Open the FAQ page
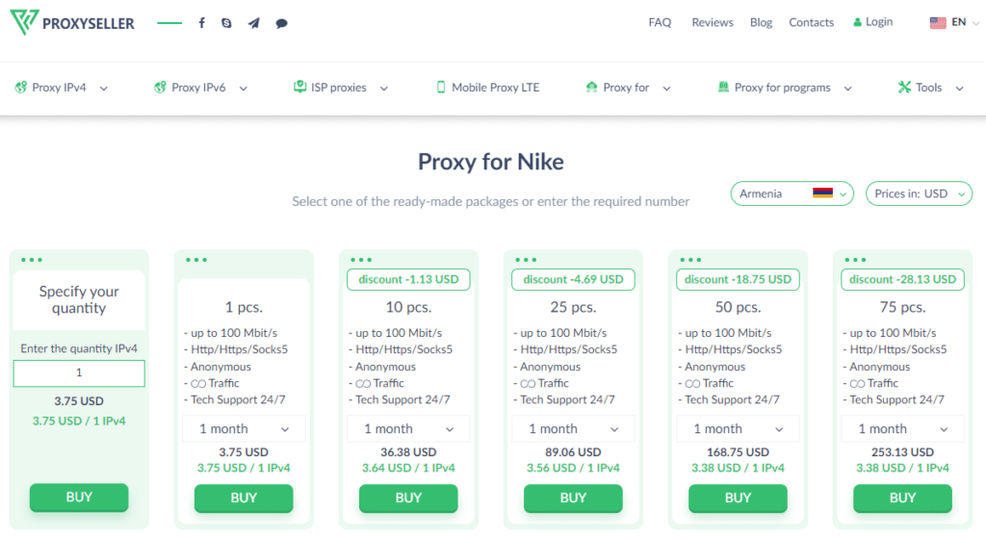The height and width of the screenshot is (537, 986). point(660,23)
